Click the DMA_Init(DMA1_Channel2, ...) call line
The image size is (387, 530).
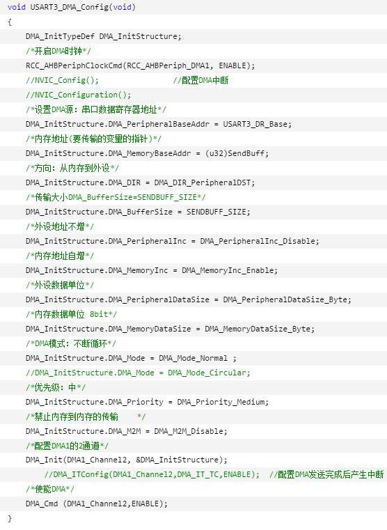click(x=126, y=460)
